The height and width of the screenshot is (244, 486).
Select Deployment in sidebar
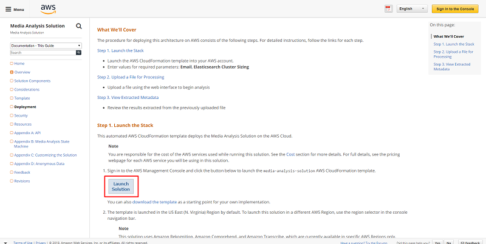coord(25,107)
